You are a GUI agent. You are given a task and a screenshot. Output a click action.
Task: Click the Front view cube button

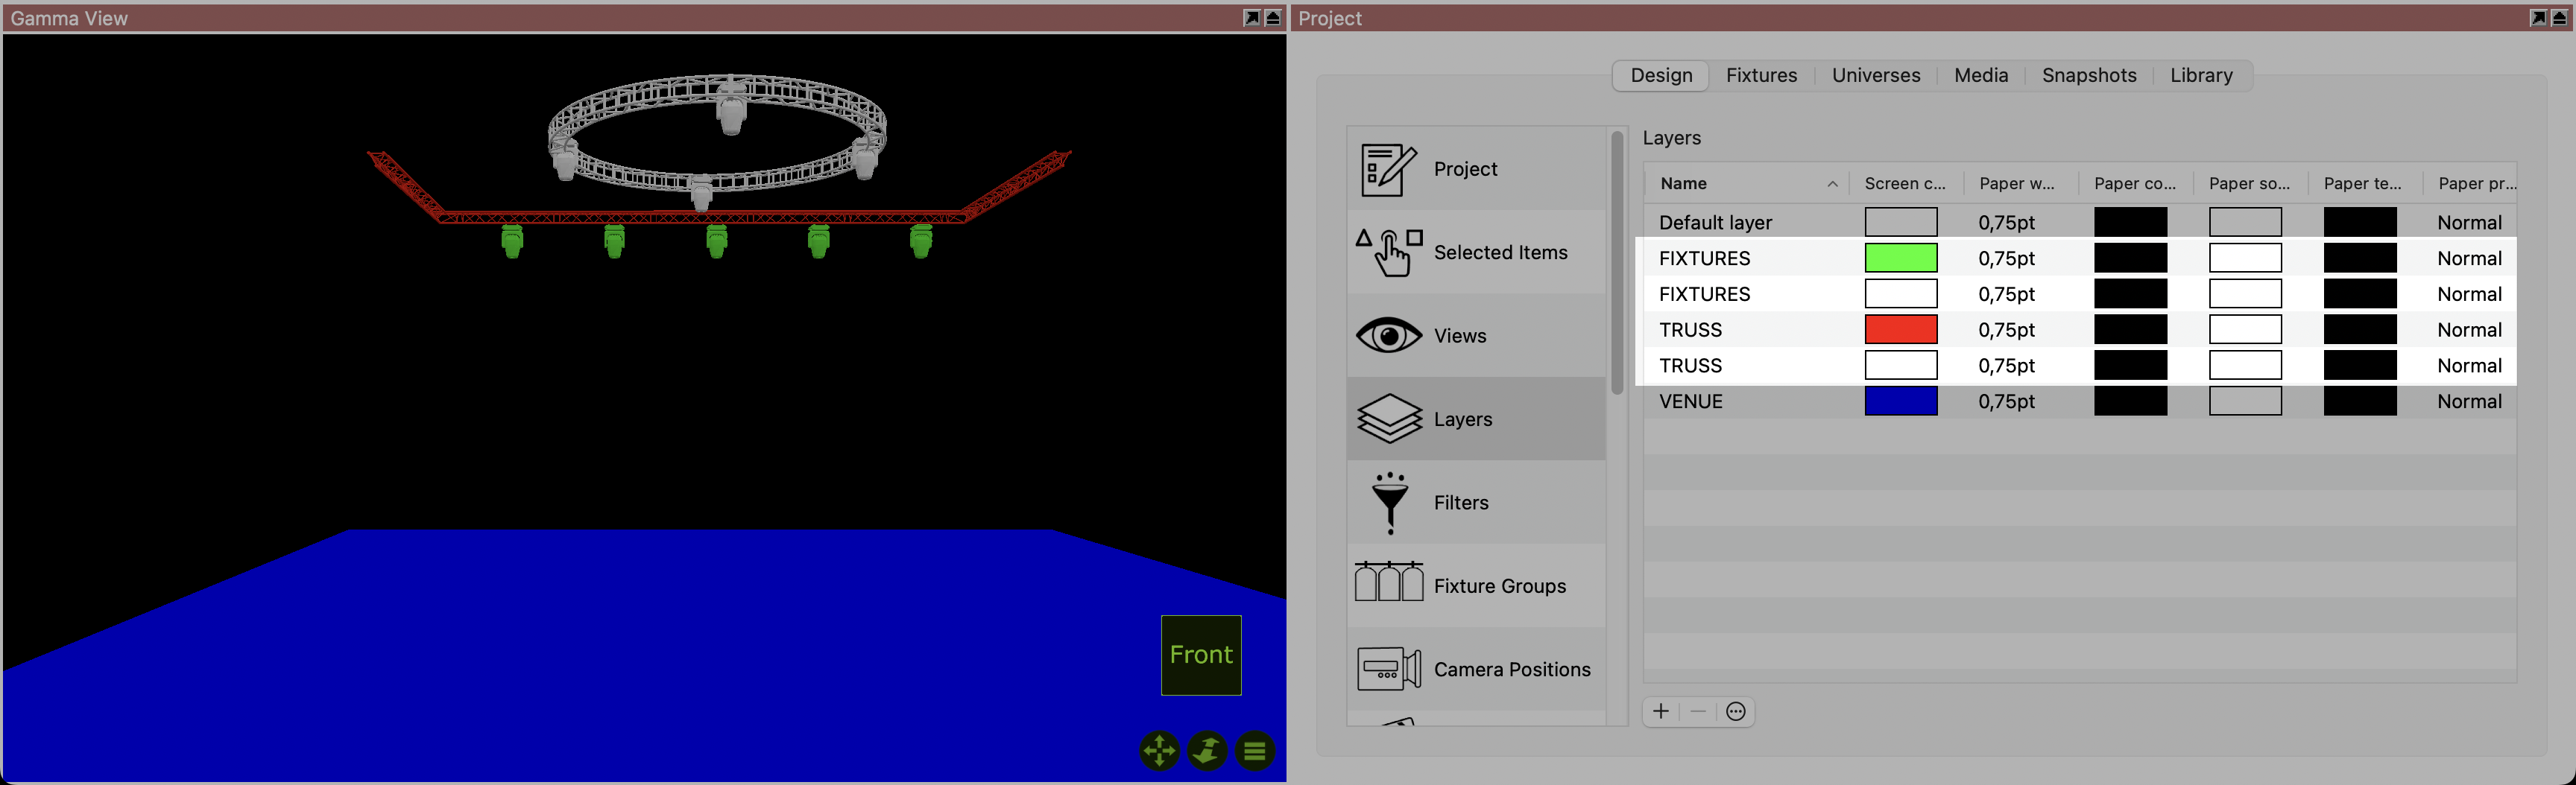point(1201,655)
